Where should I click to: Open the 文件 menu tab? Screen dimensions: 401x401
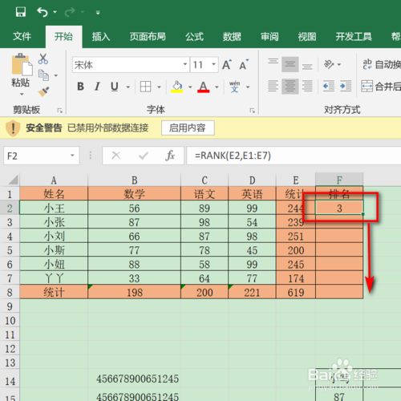(22, 36)
